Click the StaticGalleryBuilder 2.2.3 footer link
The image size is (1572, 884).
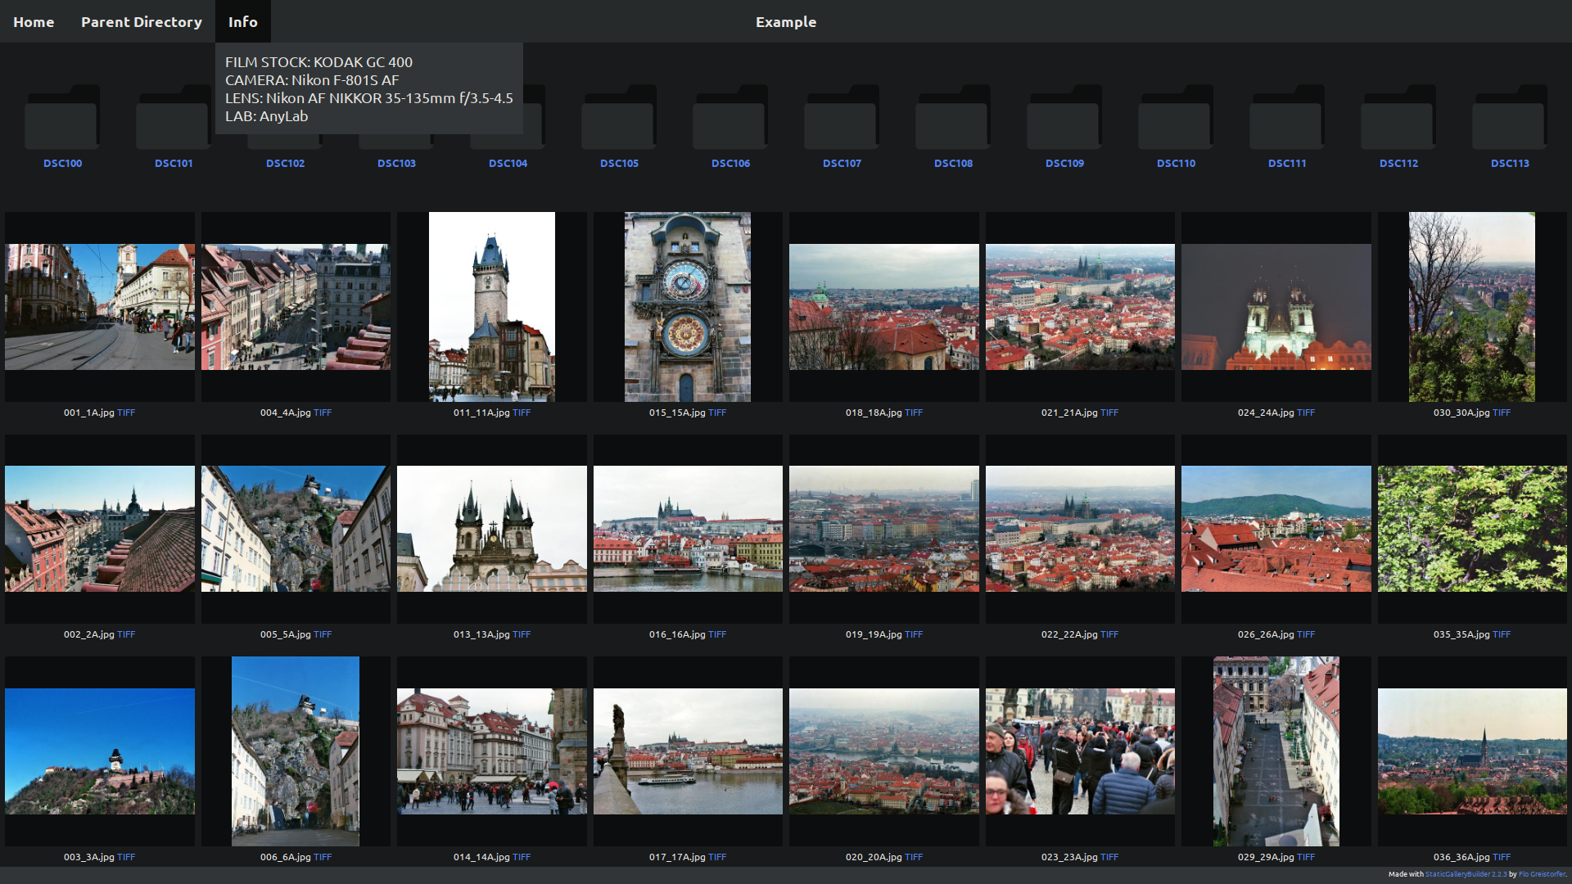coord(1466,874)
